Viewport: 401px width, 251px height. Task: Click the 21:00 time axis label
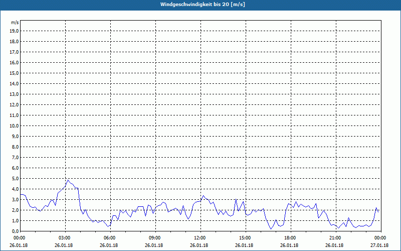(x=336, y=238)
